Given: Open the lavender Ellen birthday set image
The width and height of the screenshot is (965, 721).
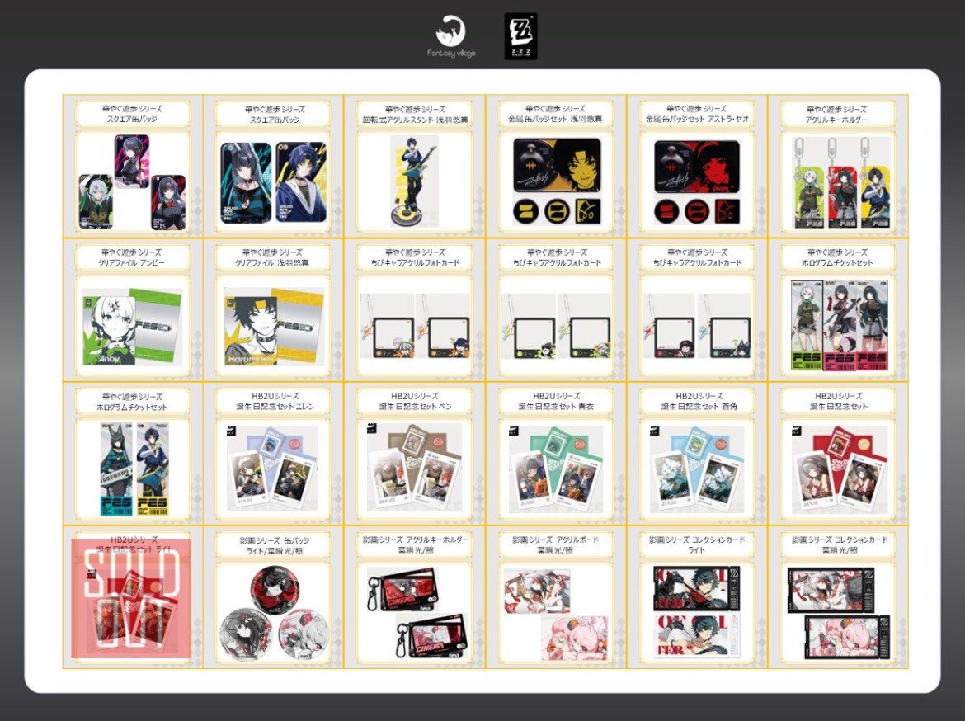Looking at the screenshot, I should [x=274, y=469].
